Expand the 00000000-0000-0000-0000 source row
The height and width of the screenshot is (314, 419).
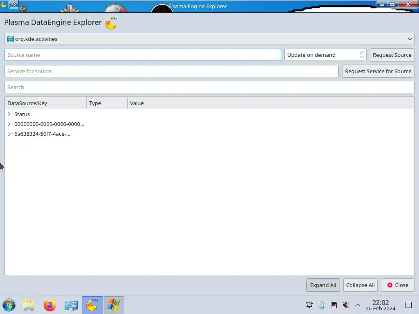coord(9,124)
